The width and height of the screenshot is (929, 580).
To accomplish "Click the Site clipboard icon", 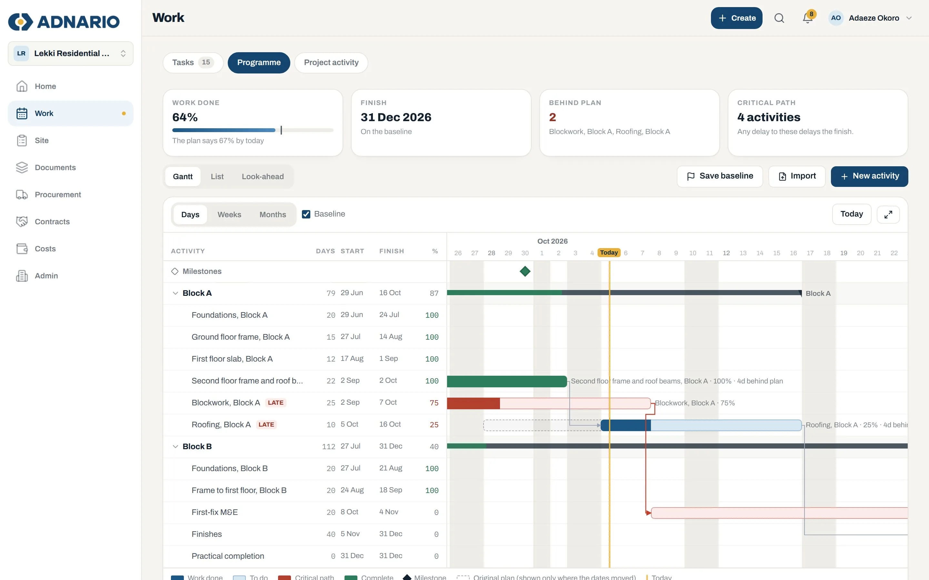I will click(22, 140).
